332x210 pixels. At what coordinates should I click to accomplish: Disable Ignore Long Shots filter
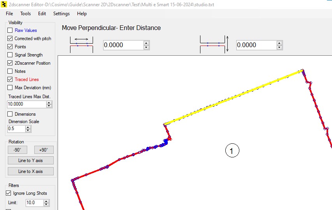pyautogui.click(x=9, y=193)
